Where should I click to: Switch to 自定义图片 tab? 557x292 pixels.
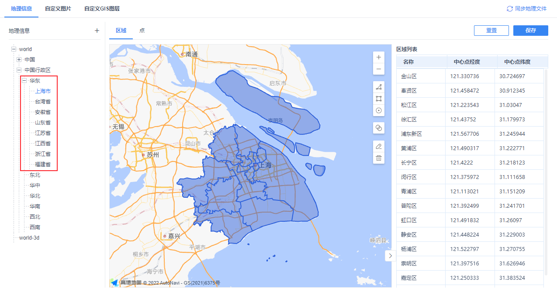point(58,9)
